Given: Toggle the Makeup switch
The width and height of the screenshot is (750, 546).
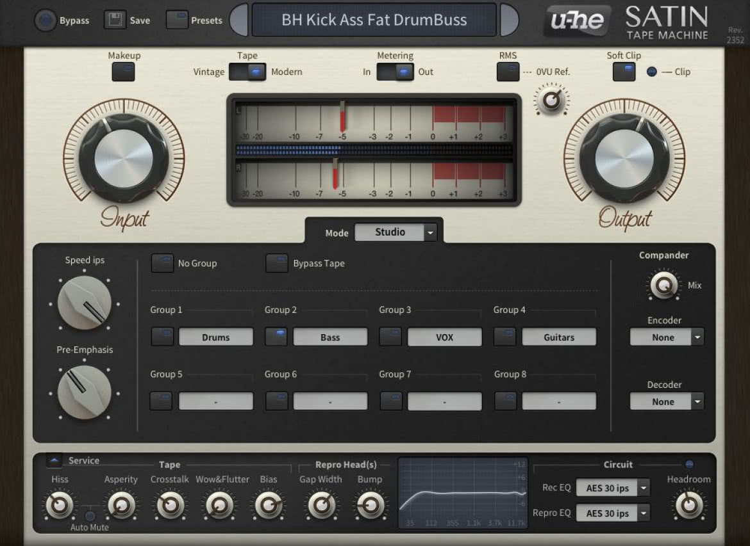Looking at the screenshot, I should point(124,72).
